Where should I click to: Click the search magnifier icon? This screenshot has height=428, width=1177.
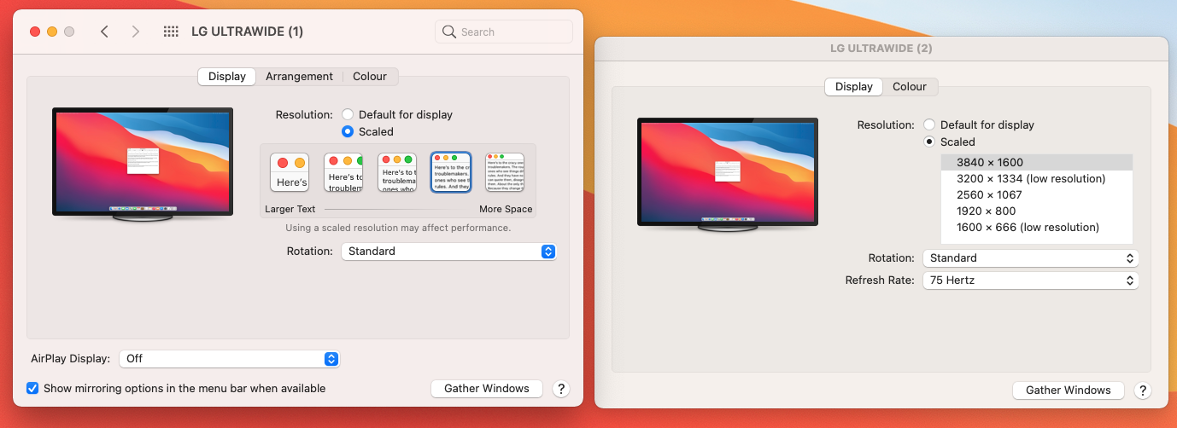coord(449,32)
